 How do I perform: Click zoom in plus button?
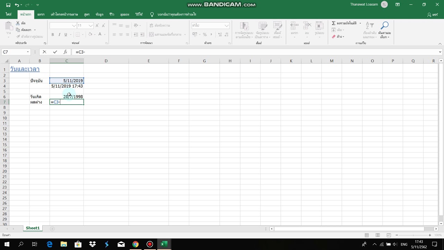point(430,235)
